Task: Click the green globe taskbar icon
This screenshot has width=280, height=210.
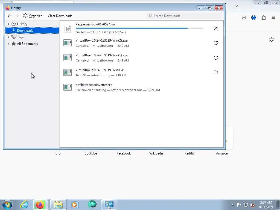Action: 92,204
